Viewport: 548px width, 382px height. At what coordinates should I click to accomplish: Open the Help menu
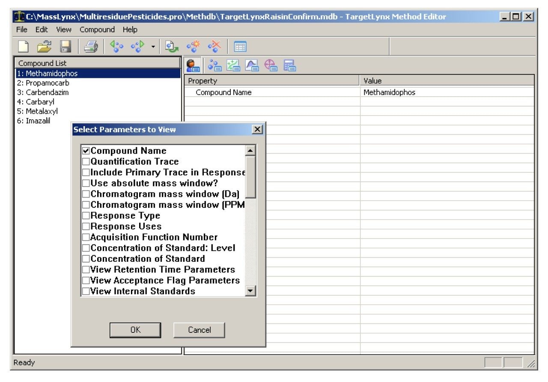coord(130,30)
